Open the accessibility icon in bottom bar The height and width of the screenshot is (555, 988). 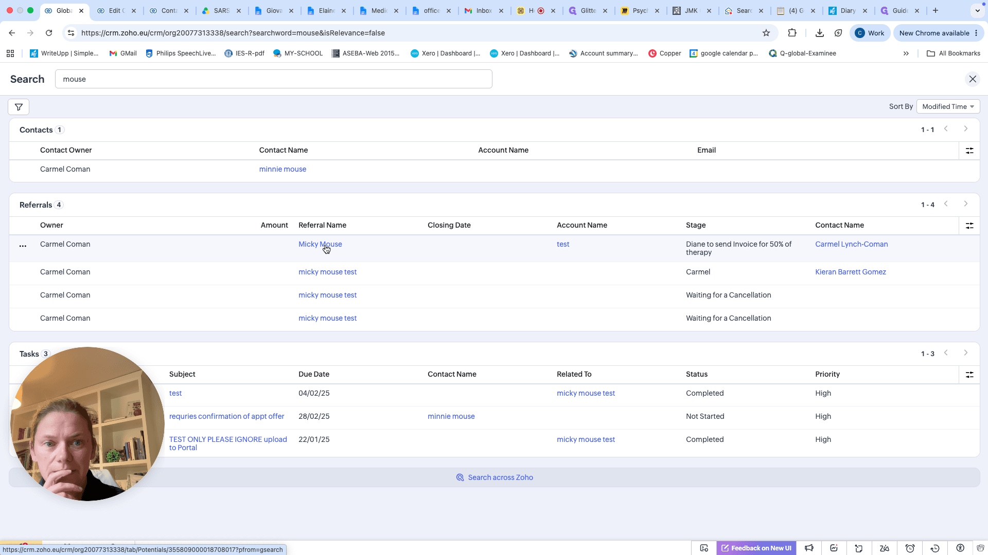click(960, 548)
